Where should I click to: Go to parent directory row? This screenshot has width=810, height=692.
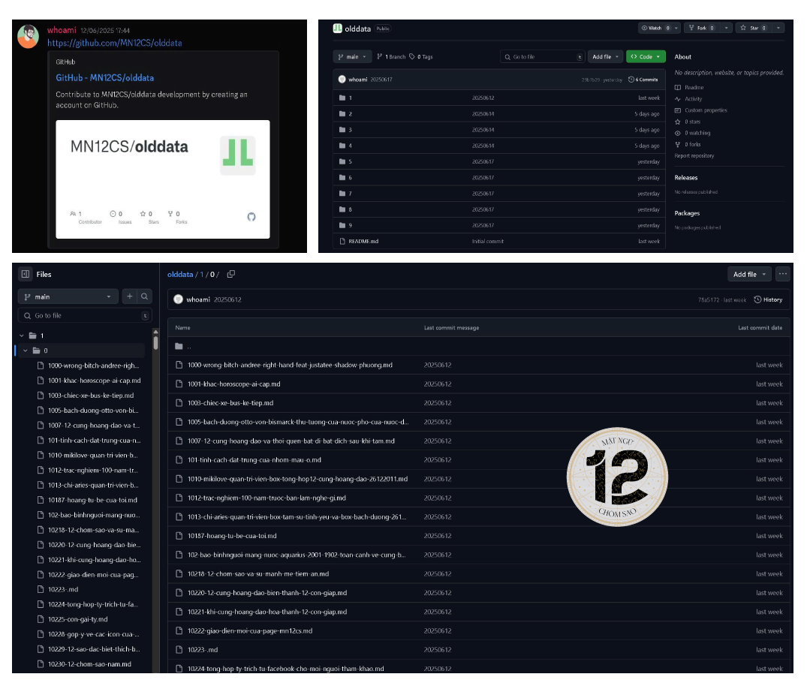[478, 346]
